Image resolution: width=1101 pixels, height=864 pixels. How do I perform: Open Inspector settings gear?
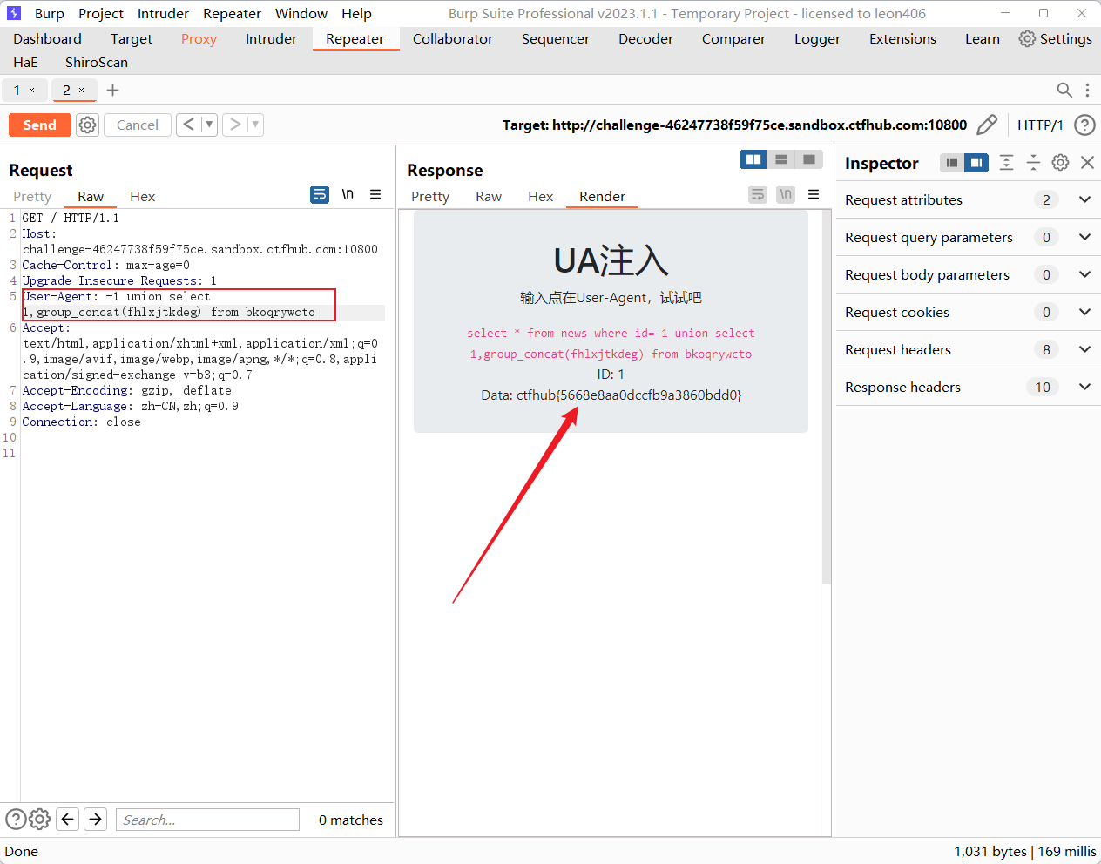pyautogui.click(x=1060, y=162)
